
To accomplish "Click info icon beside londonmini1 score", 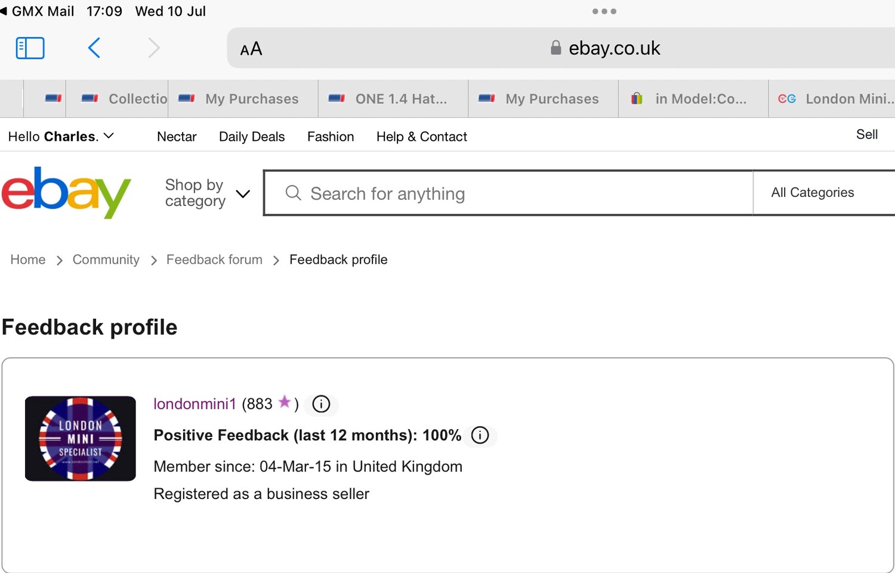I will (x=321, y=404).
